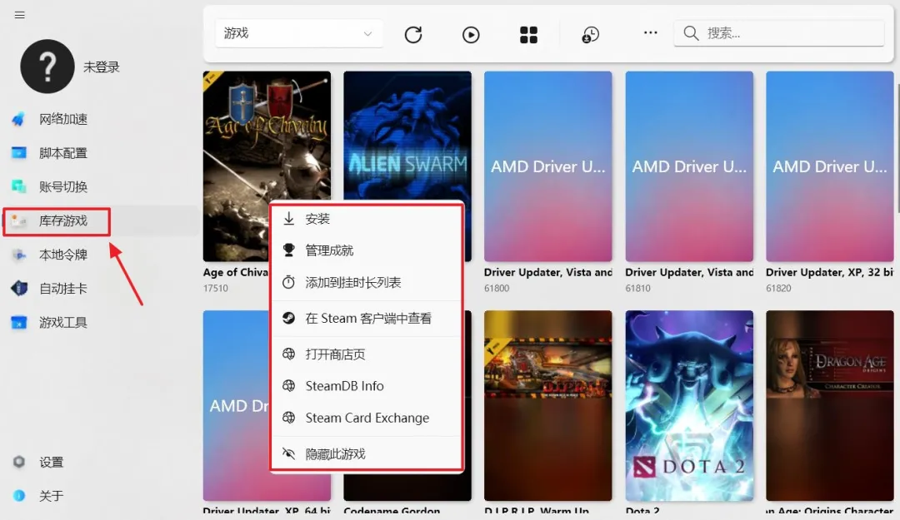This screenshot has width=900, height=520.
Task: Expand the 游戏 type filter dropdown
Action: pos(298,34)
